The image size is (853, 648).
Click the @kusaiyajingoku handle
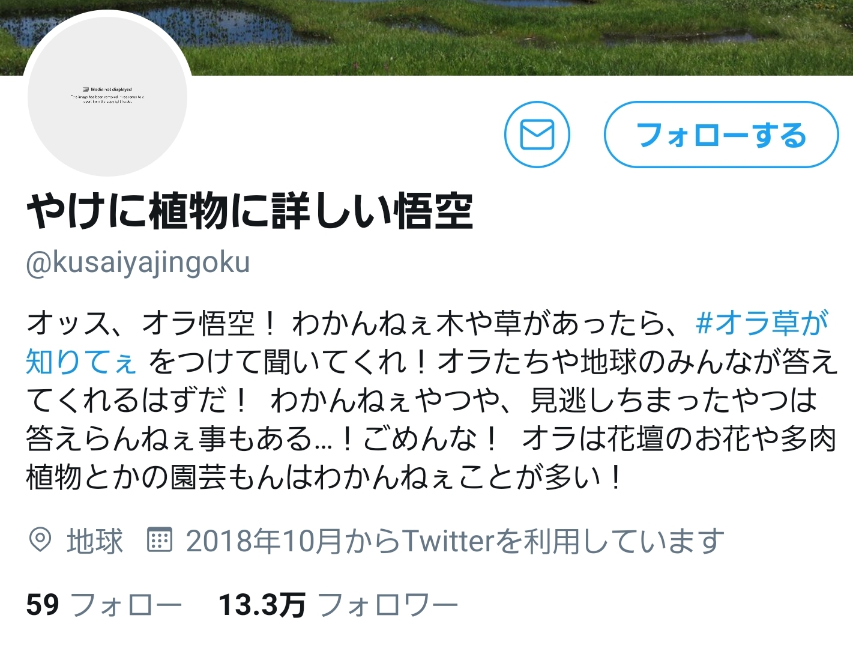click(x=138, y=262)
